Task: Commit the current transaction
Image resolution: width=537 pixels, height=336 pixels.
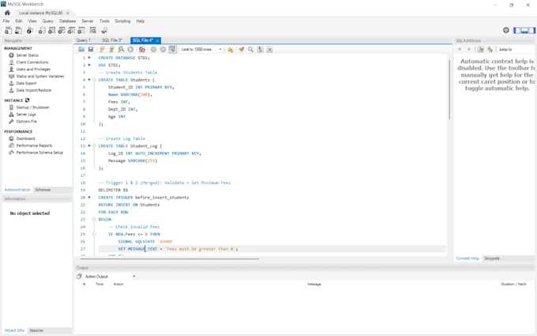Action: click(153, 49)
